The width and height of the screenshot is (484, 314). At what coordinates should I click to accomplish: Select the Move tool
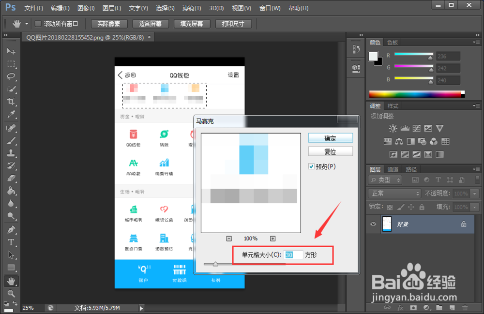coord(11,51)
